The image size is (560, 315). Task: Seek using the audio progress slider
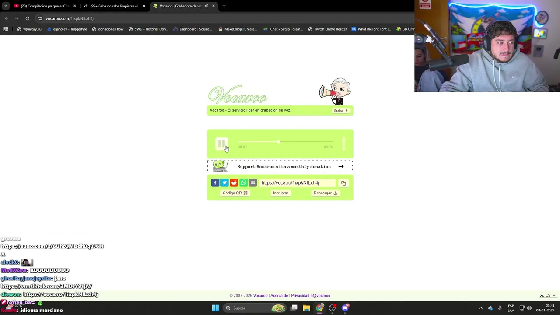click(x=285, y=142)
